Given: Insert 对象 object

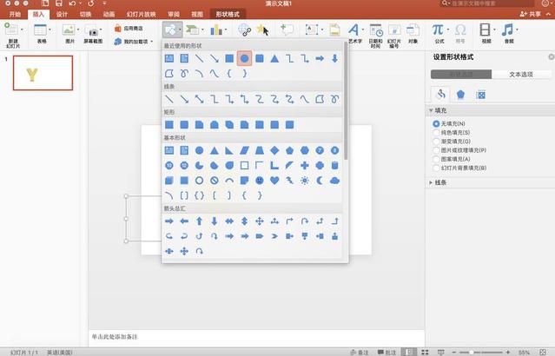Looking at the screenshot, I should (413, 34).
